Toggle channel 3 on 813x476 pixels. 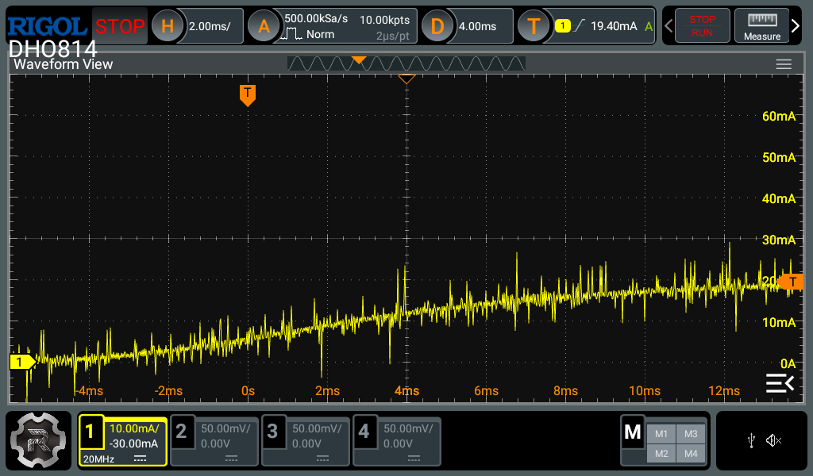272,431
